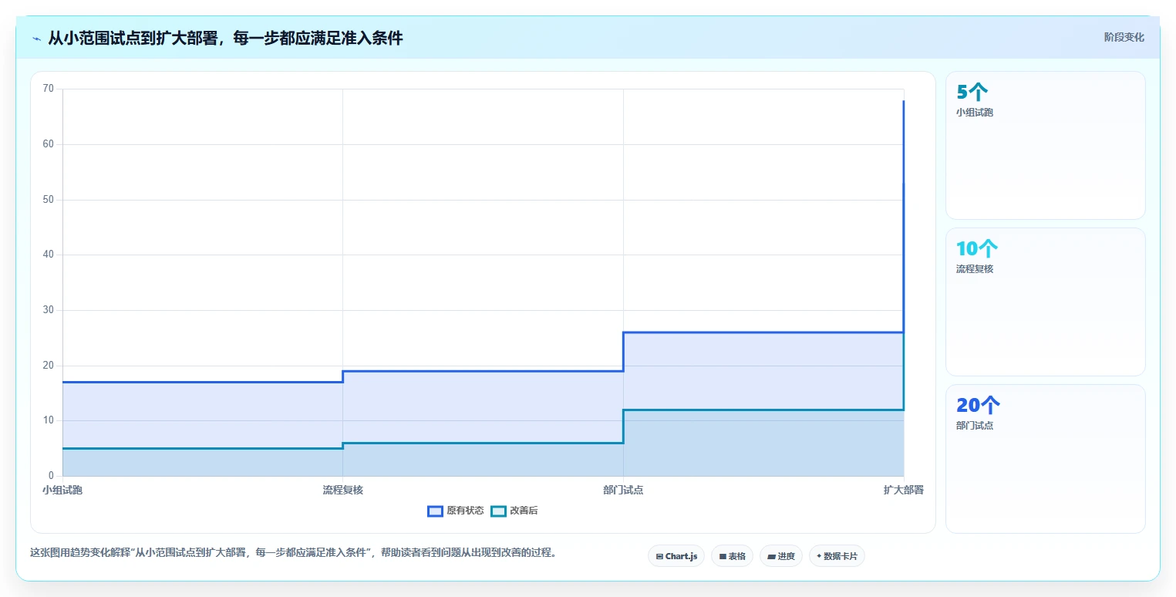Open the 20个 部门试点 card
The height and width of the screenshot is (597, 1176).
tap(1045, 458)
